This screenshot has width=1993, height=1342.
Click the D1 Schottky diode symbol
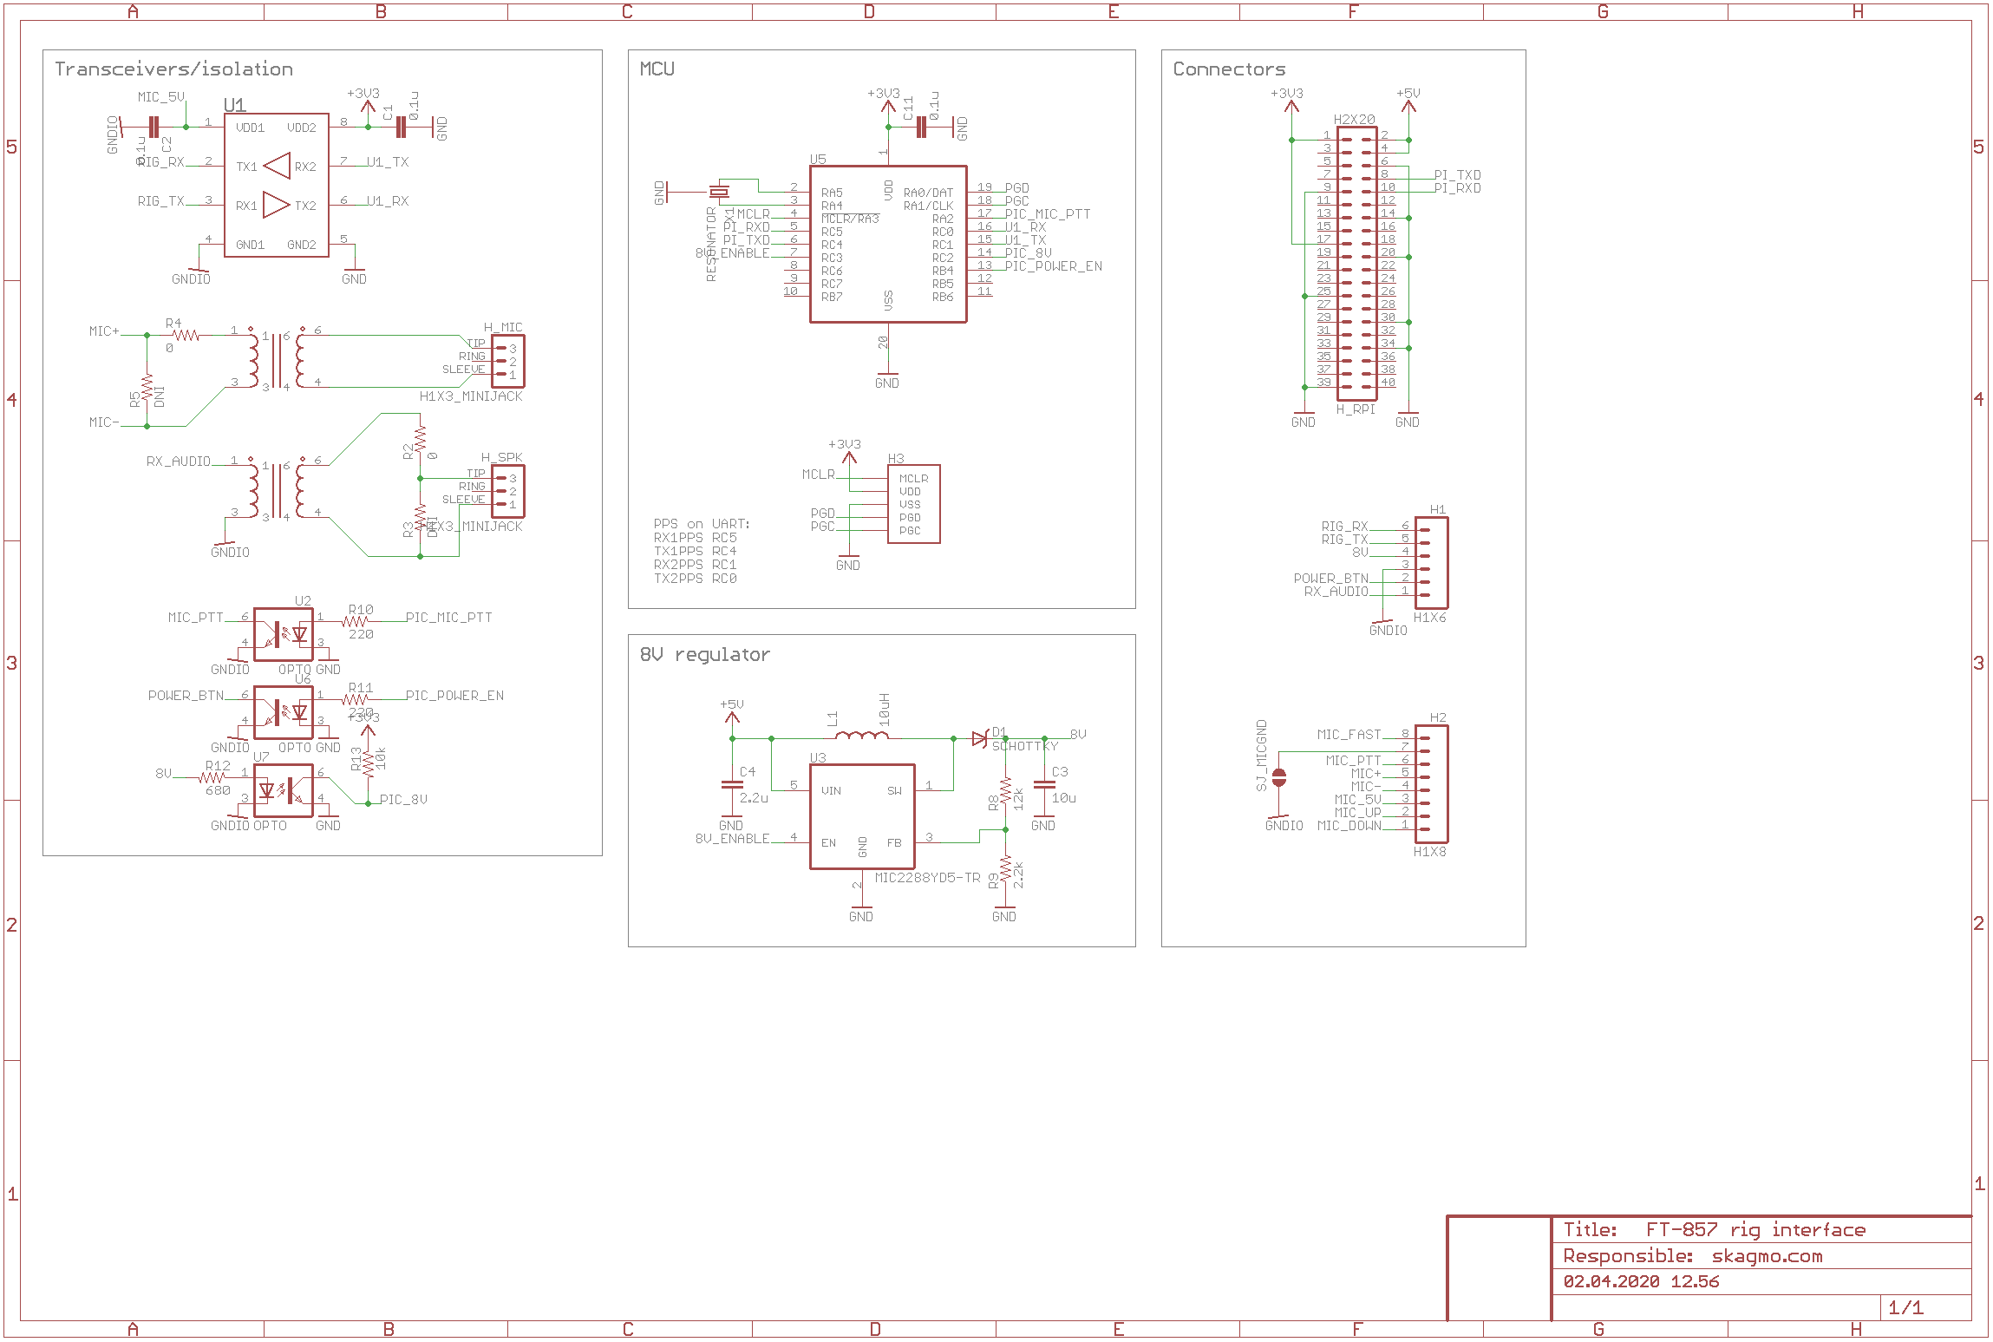[x=980, y=739]
